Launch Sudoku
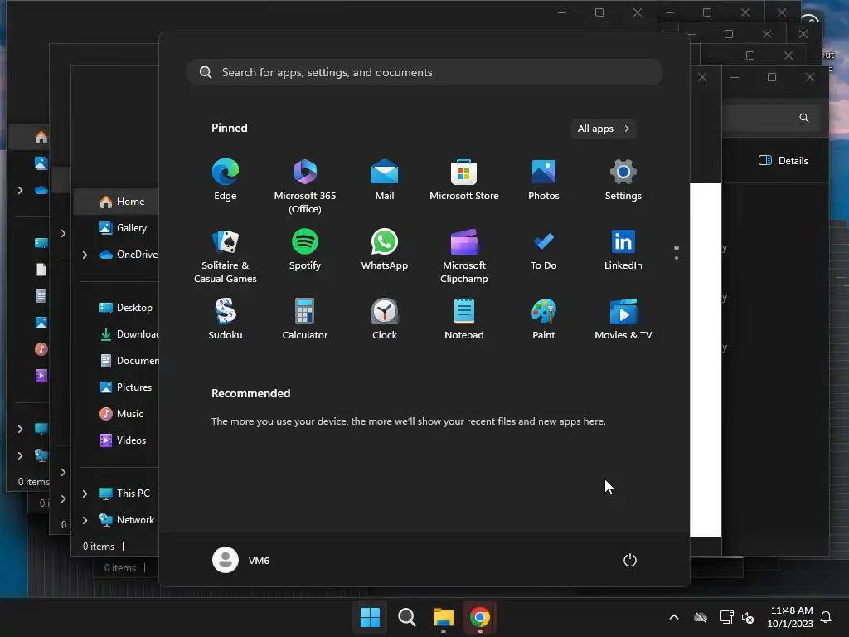849x637 pixels. [226, 319]
